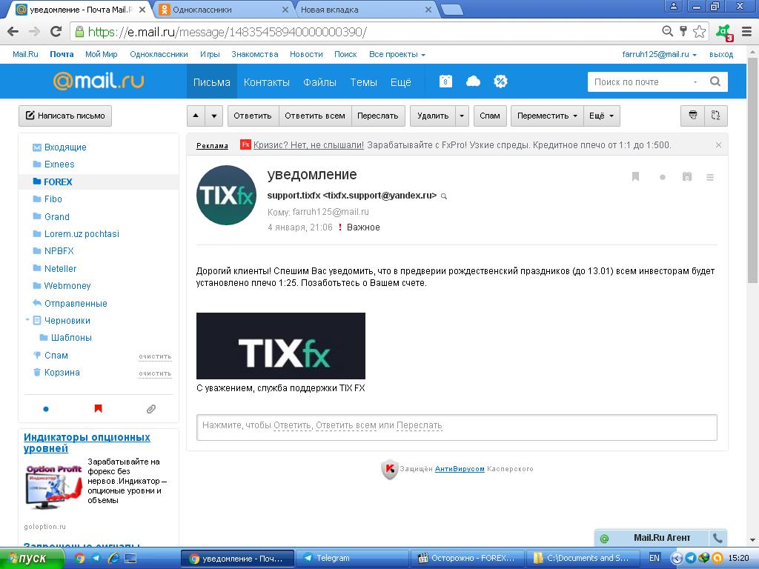Open the calendar icon in the blue header

445,81
